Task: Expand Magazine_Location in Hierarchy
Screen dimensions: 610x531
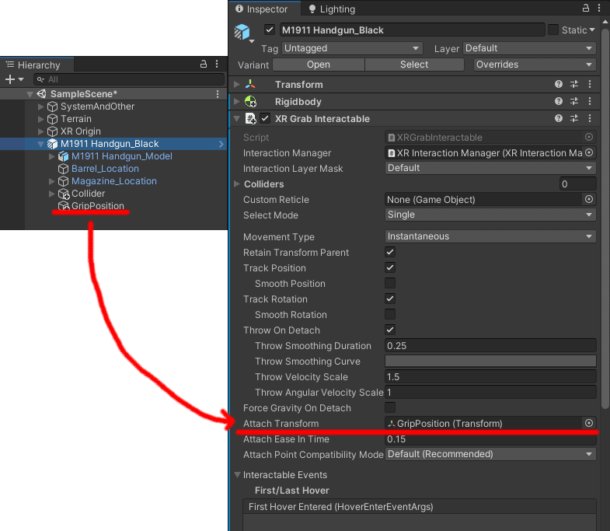Action: point(52,181)
